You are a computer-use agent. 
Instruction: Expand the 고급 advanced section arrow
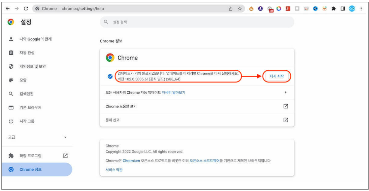65,137
